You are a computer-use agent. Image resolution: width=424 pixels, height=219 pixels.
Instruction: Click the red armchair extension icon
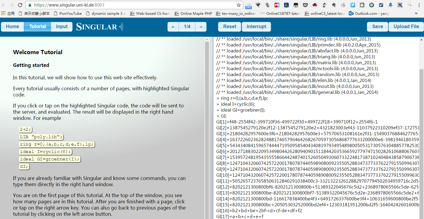(x=315, y=5)
